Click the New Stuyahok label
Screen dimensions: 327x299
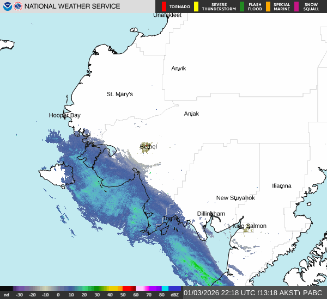tap(235, 198)
